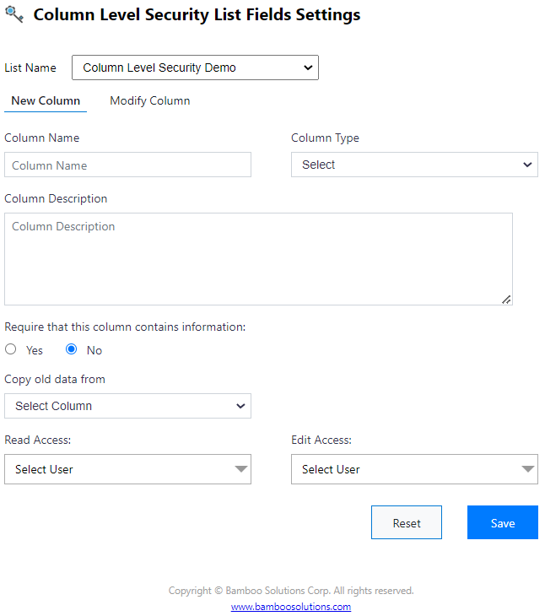
Task: Click the textarea resize handle corner
Action: tap(506, 299)
